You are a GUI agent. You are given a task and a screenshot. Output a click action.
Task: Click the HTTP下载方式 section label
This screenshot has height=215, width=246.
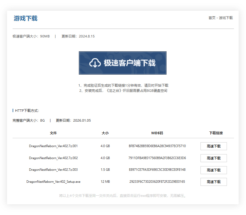point(27,111)
